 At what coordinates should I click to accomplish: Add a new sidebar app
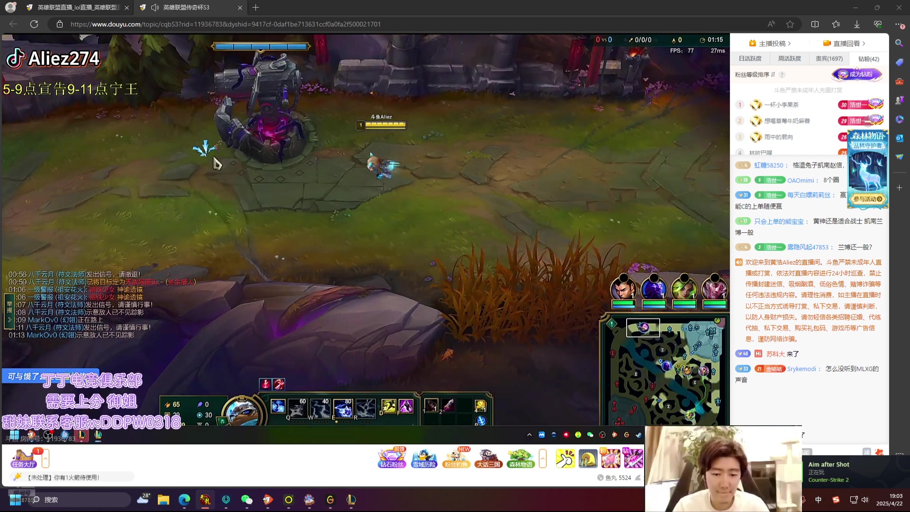[x=899, y=188]
